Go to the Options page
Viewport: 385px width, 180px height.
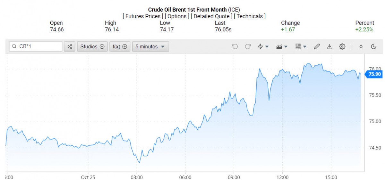(x=177, y=16)
